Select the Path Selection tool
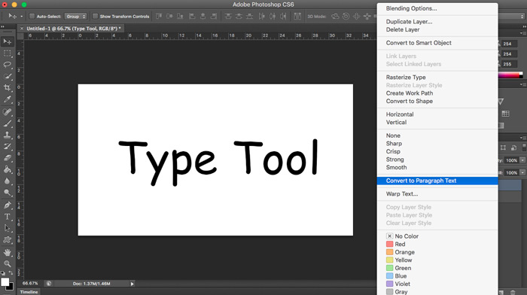This screenshot has height=295, width=527. [7, 229]
